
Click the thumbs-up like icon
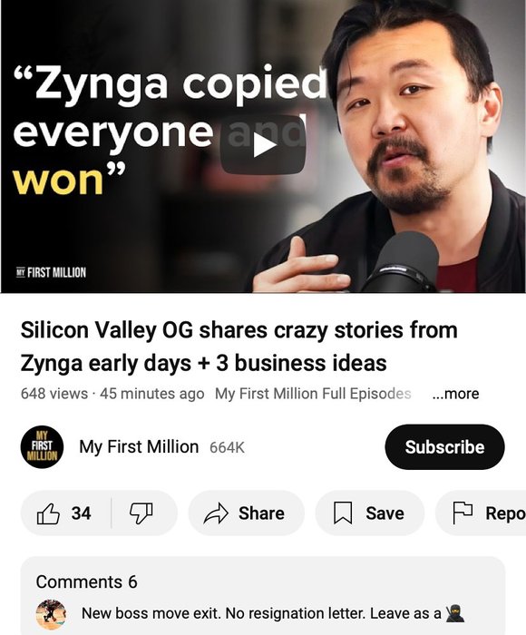(49, 513)
